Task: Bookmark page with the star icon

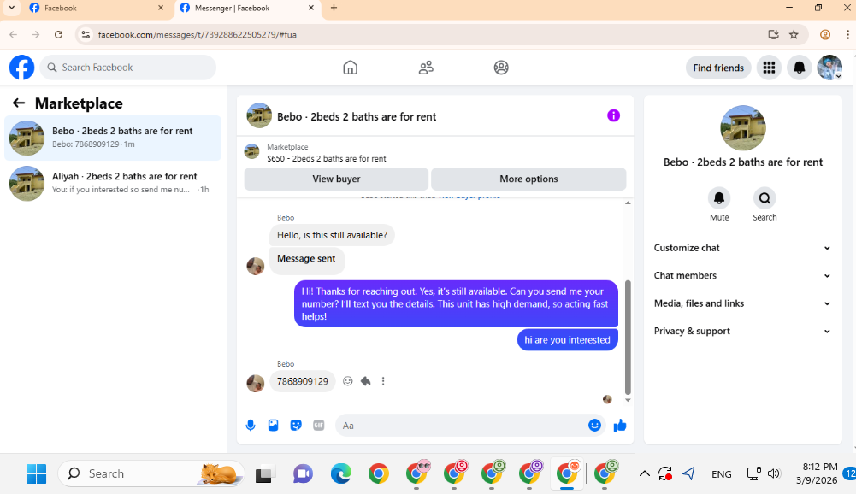Action: pyautogui.click(x=794, y=34)
